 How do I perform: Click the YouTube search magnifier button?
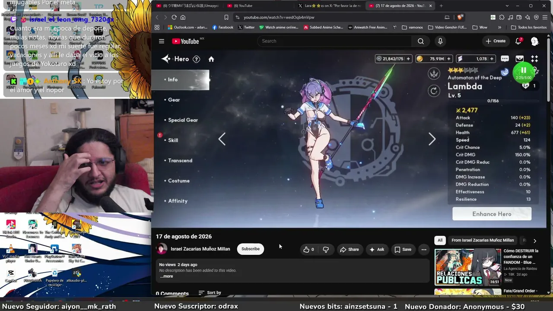tap(421, 41)
